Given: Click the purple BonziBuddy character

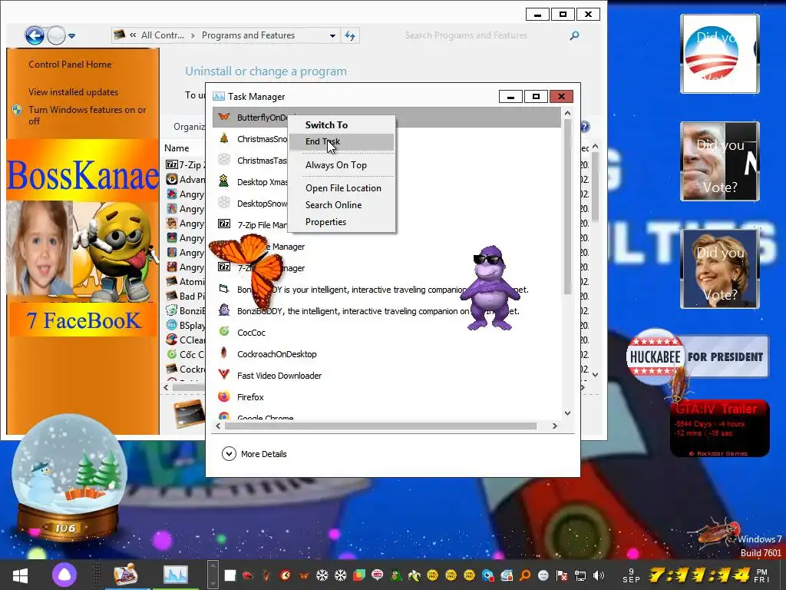Looking at the screenshot, I should coord(490,288).
